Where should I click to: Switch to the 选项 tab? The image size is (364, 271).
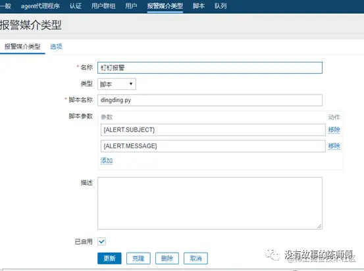tap(56, 47)
